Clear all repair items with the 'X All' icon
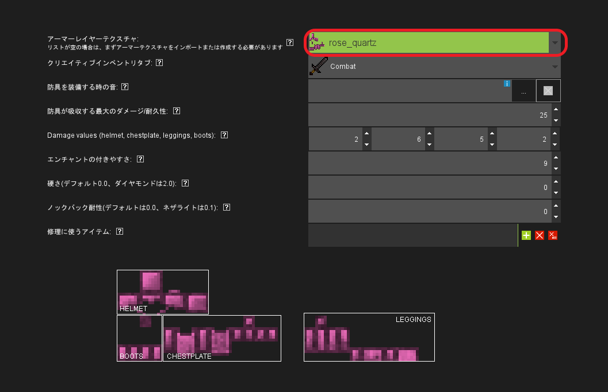The height and width of the screenshot is (392, 608). pos(553,235)
